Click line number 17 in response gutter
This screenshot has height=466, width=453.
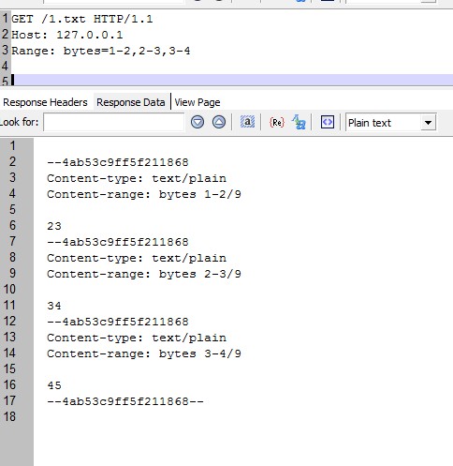9,400
